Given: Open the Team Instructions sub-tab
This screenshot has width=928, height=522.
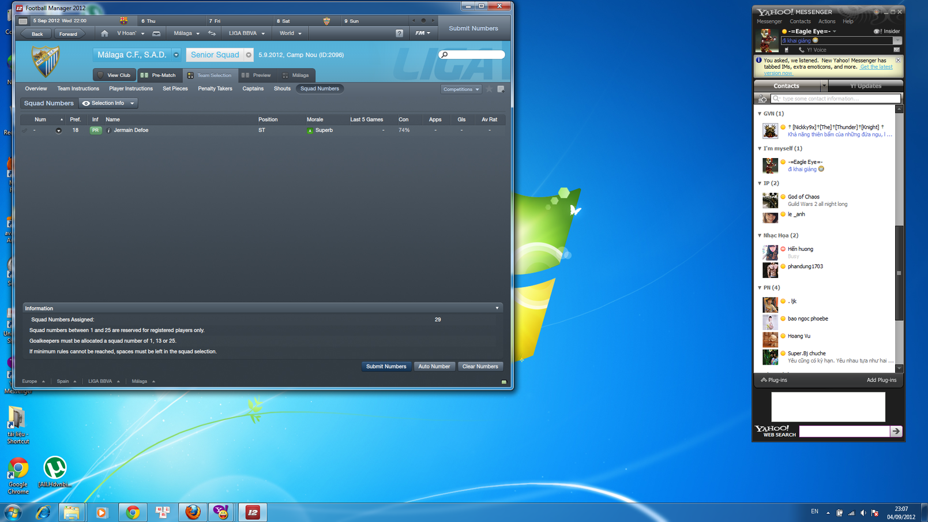Looking at the screenshot, I should tap(78, 89).
